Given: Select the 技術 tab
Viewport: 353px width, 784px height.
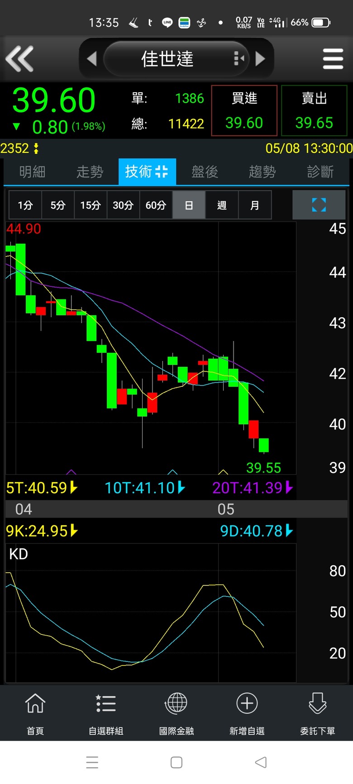Looking at the screenshot, I should tap(147, 171).
